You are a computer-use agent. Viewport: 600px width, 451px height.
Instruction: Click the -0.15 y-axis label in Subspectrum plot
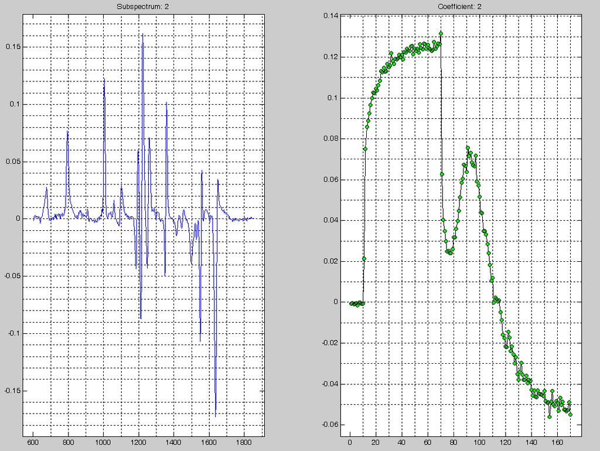tap(12, 391)
